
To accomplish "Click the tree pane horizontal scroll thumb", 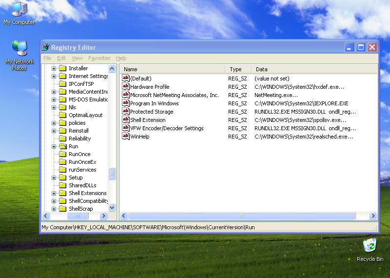I will tap(78, 216).
